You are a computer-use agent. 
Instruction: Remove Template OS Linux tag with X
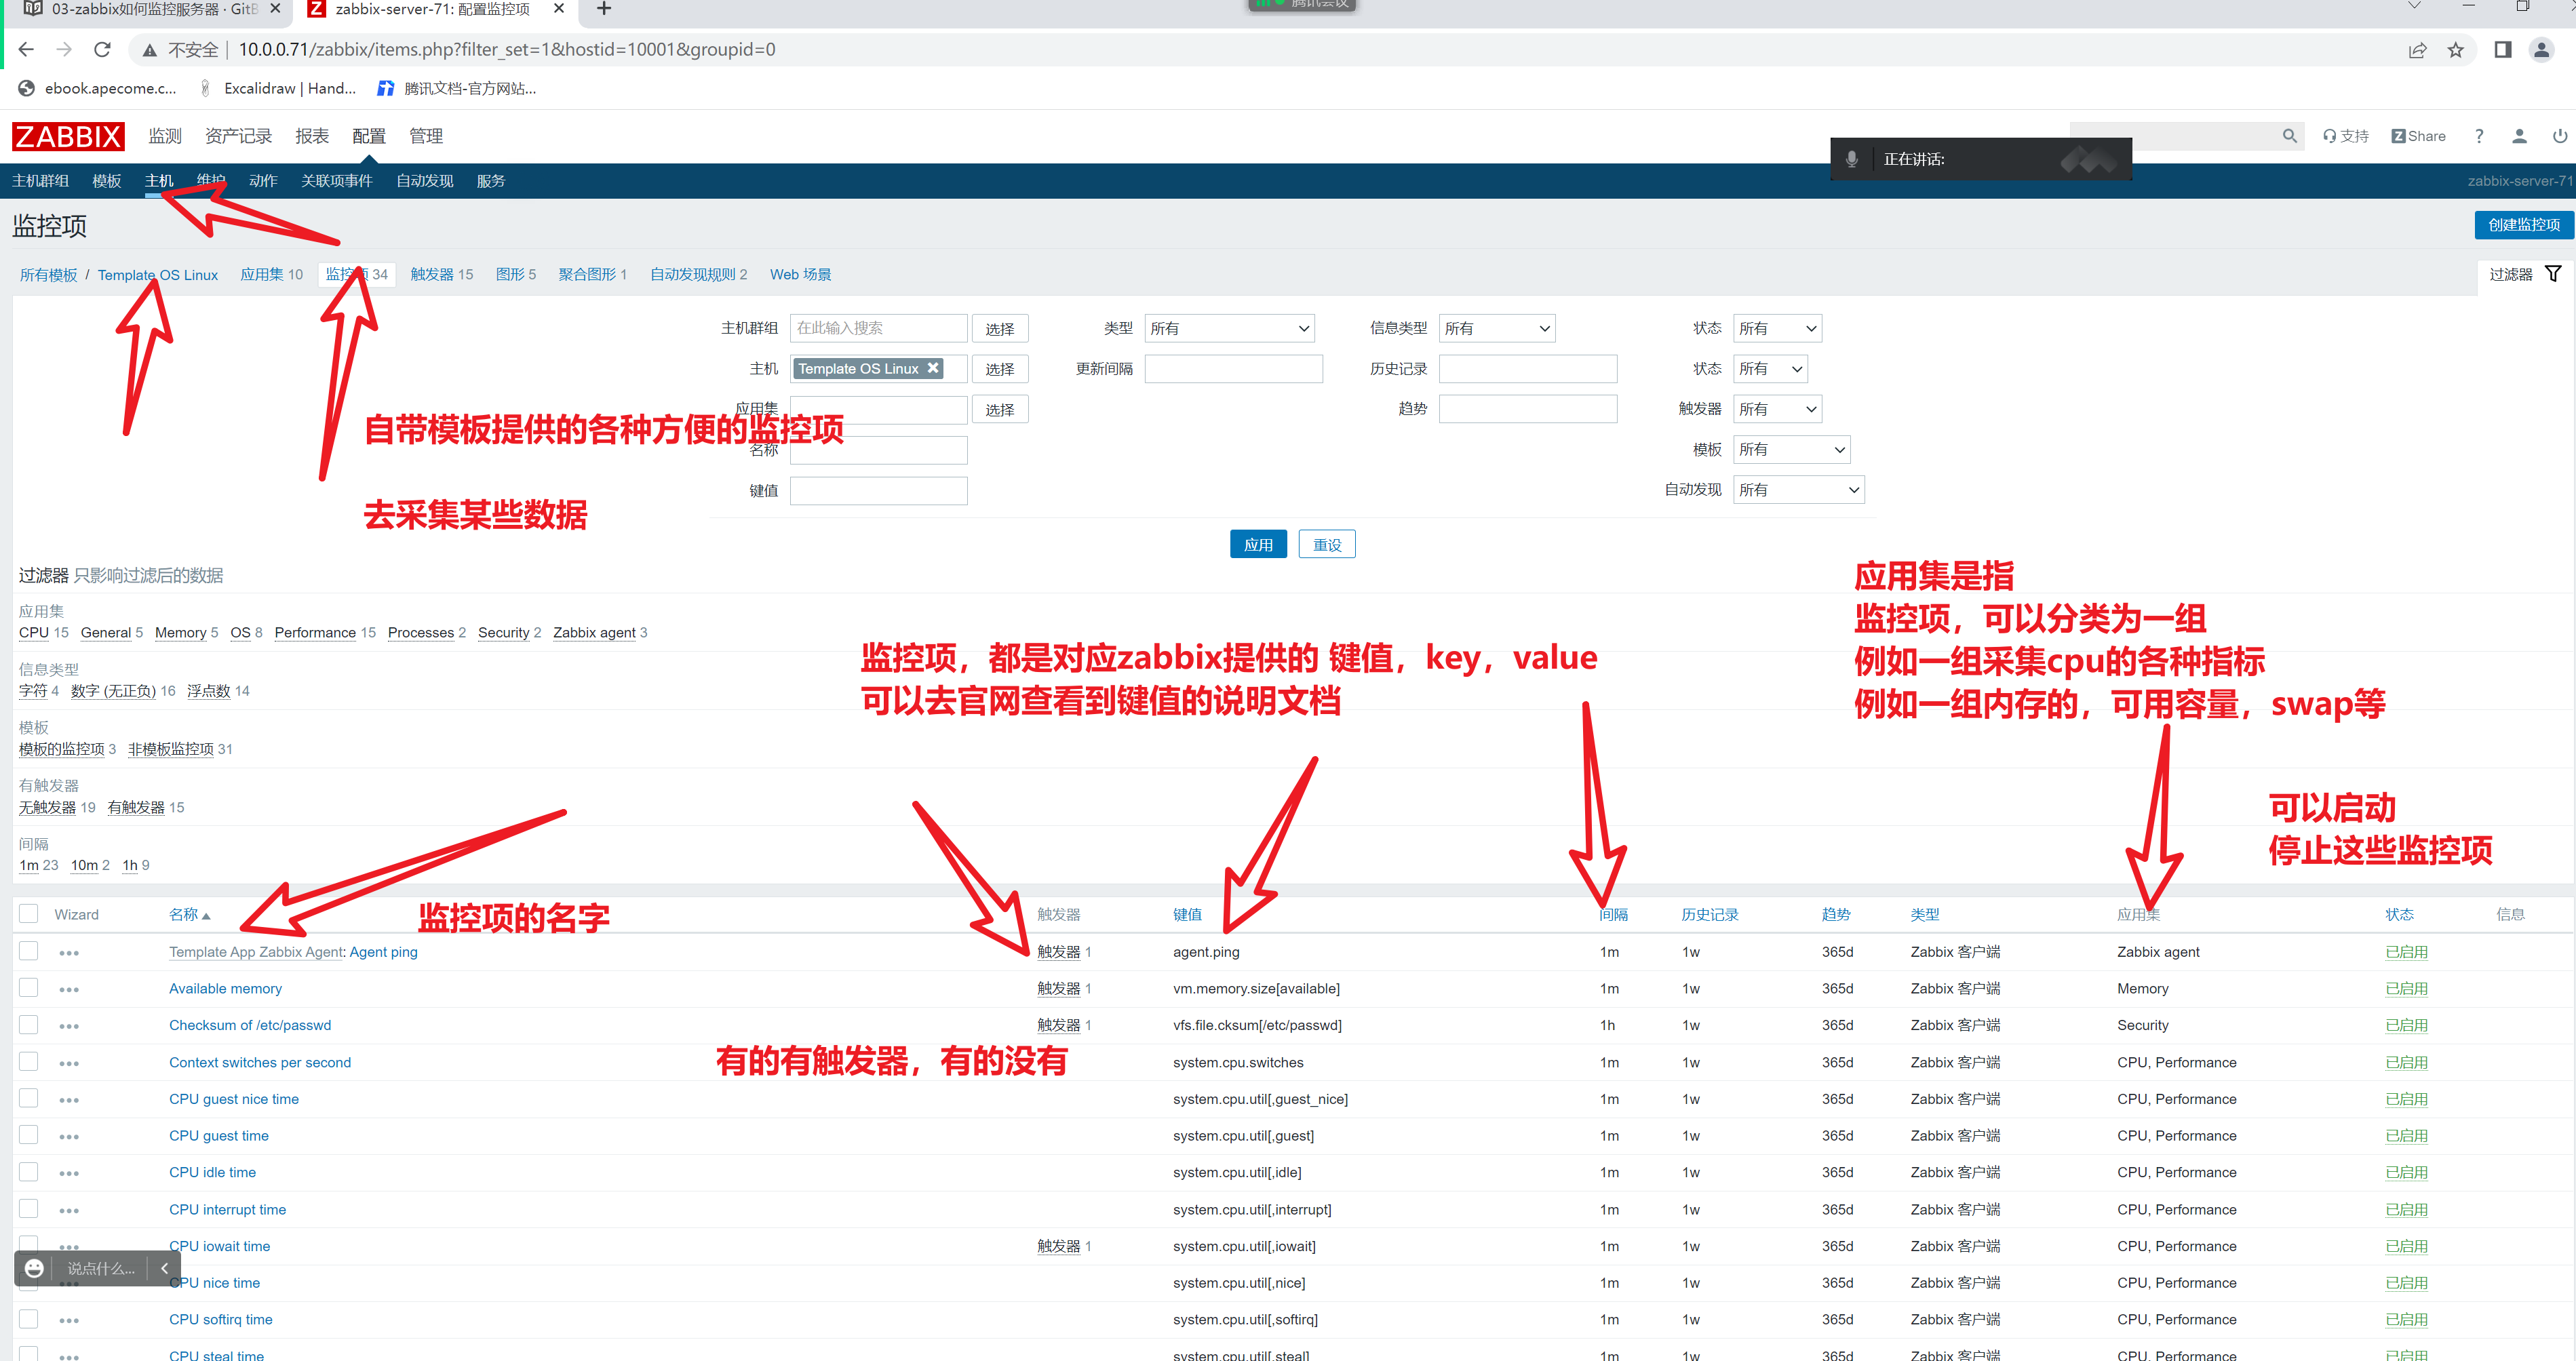(x=933, y=368)
